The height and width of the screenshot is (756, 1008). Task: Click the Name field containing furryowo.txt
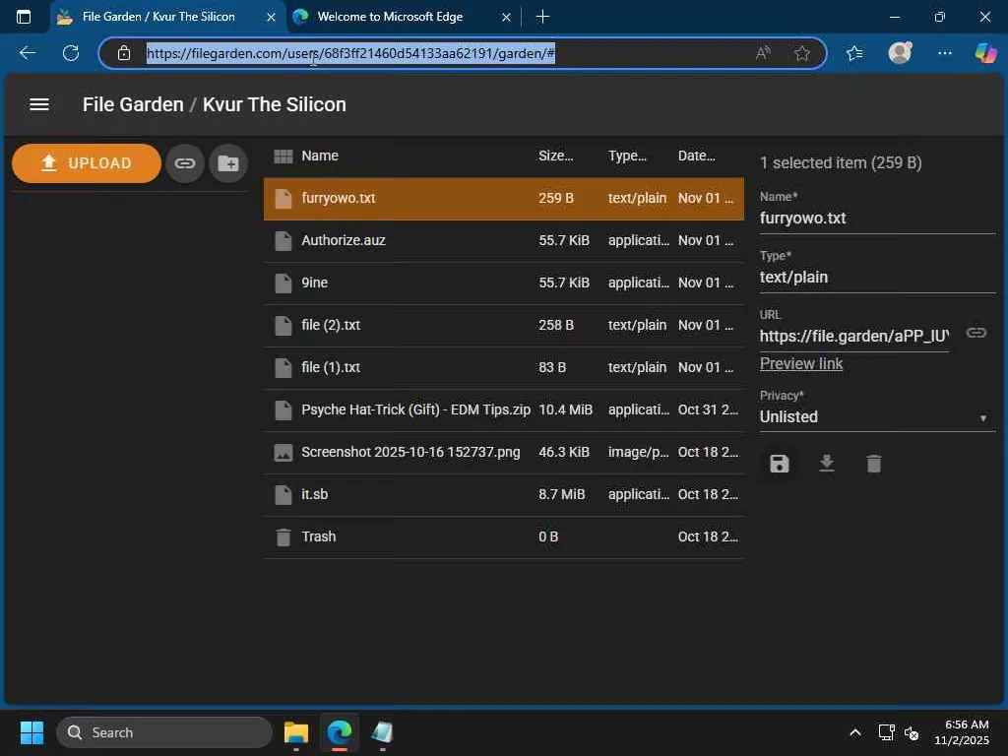(x=876, y=219)
